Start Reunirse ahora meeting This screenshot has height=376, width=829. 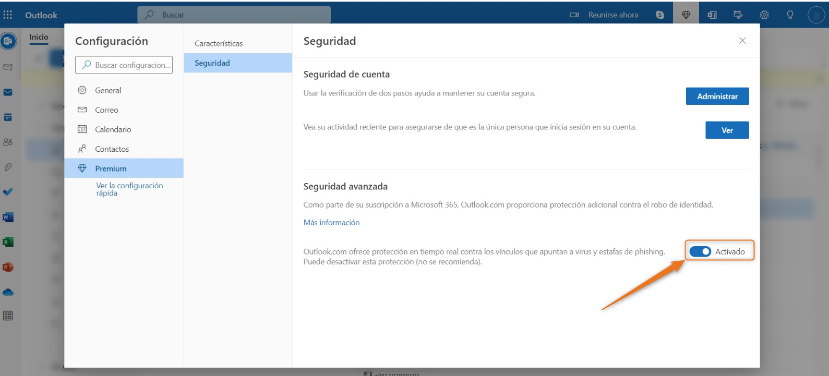pyautogui.click(x=604, y=15)
